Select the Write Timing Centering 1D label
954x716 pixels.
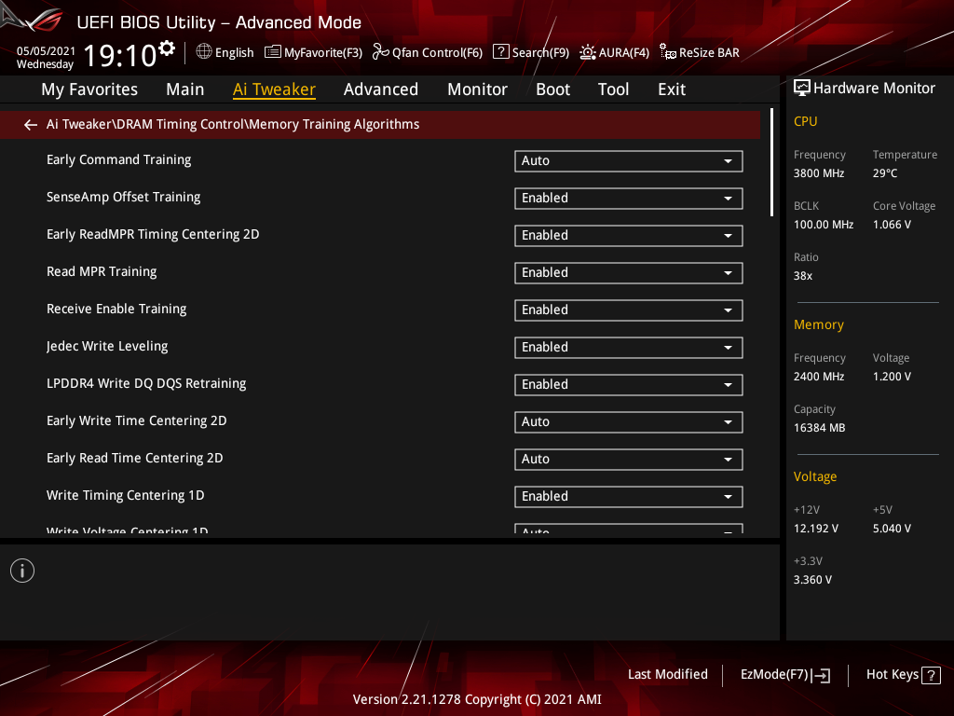tap(126, 496)
